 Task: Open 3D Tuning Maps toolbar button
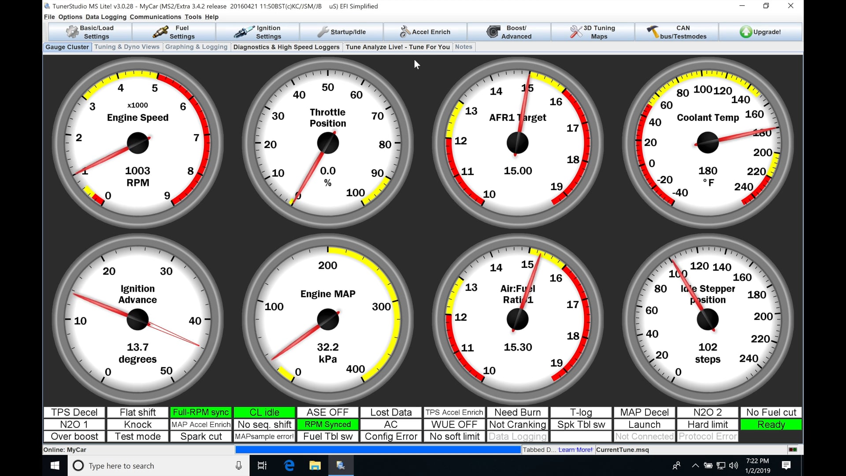click(592, 32)
